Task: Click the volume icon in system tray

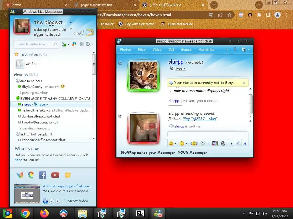Action: pos(265,213)
